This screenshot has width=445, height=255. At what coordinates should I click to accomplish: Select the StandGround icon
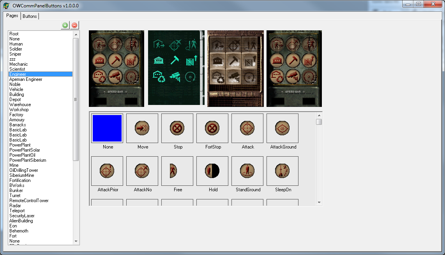[247, 171]
